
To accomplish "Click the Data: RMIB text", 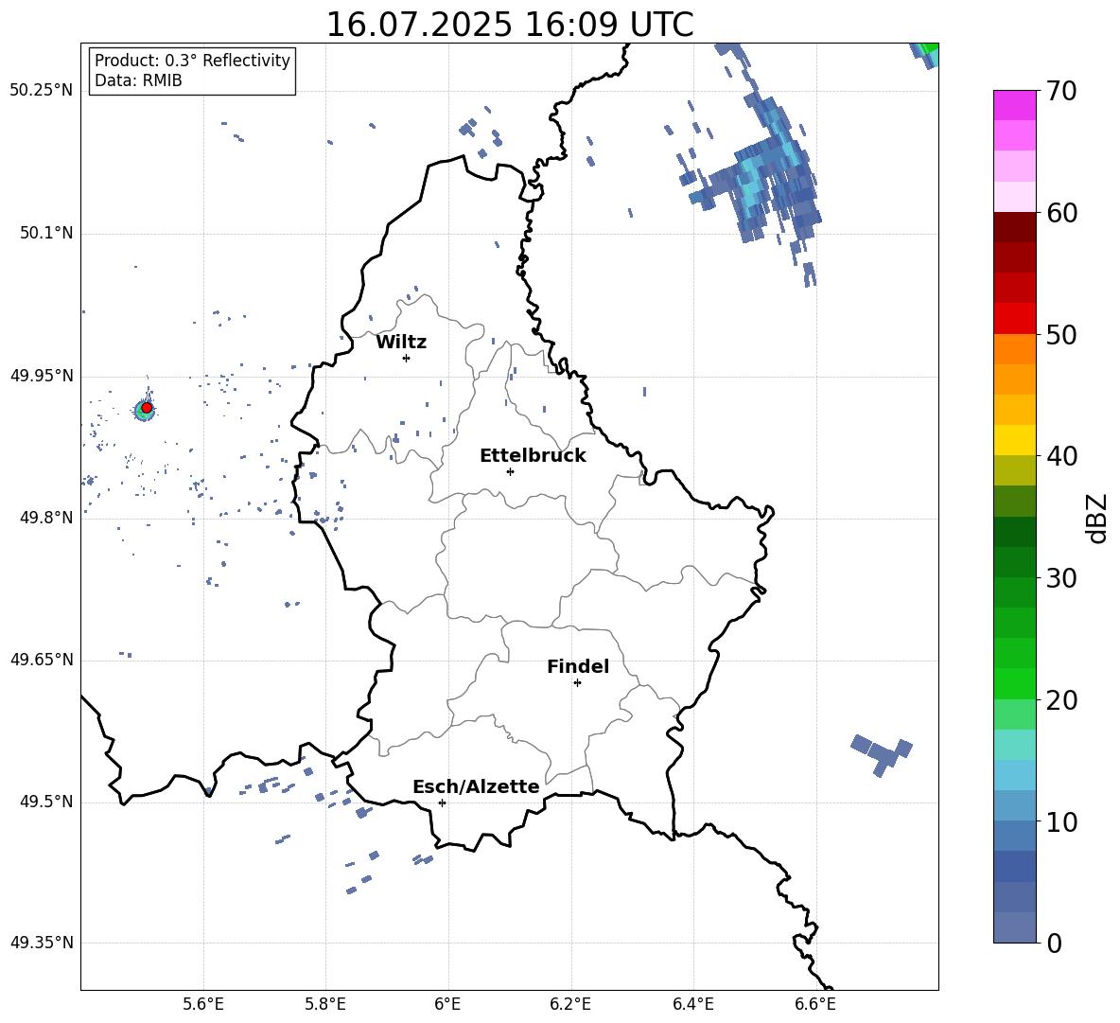I will 138,80.
